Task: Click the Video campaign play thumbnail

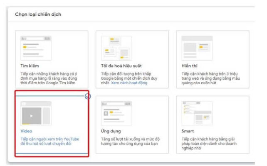Action: [36, 113]
